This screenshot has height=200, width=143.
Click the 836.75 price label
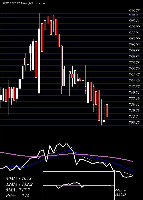pos(135,11)
